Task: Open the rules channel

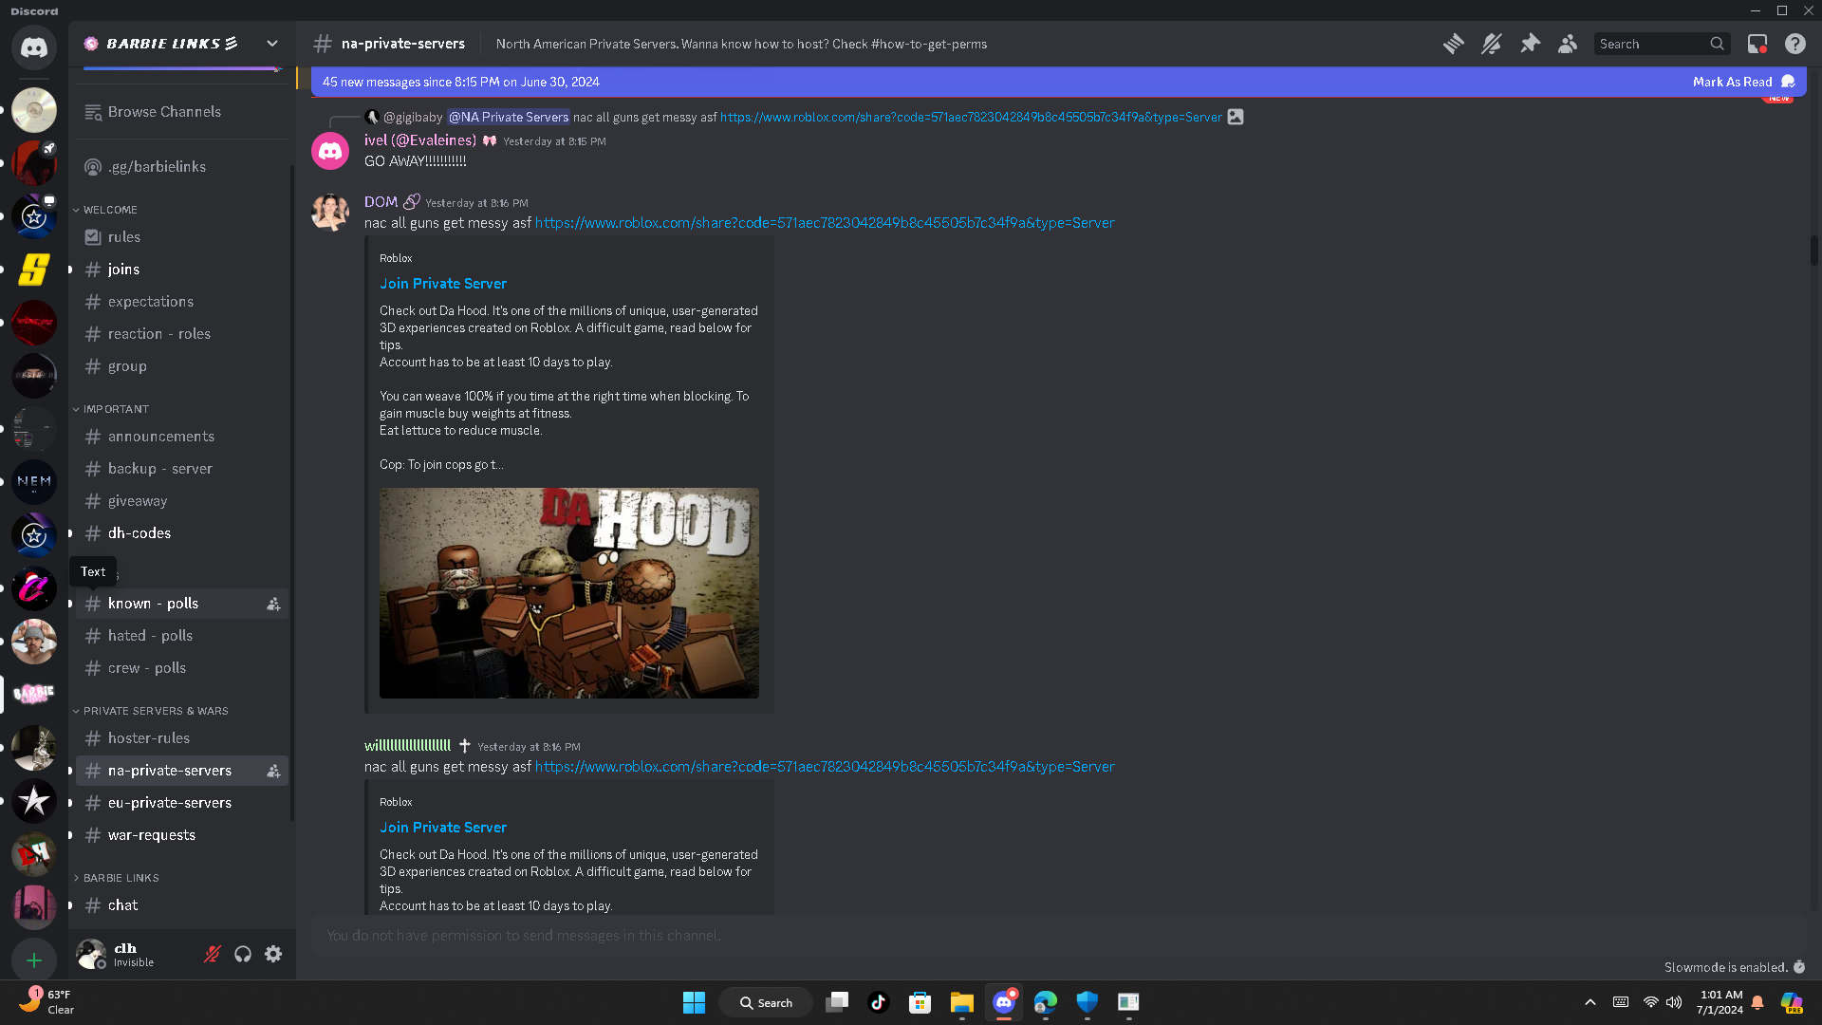Action: [x=181, y=237]
